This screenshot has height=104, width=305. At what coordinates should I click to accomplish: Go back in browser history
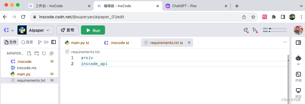[x=5, y=17]
